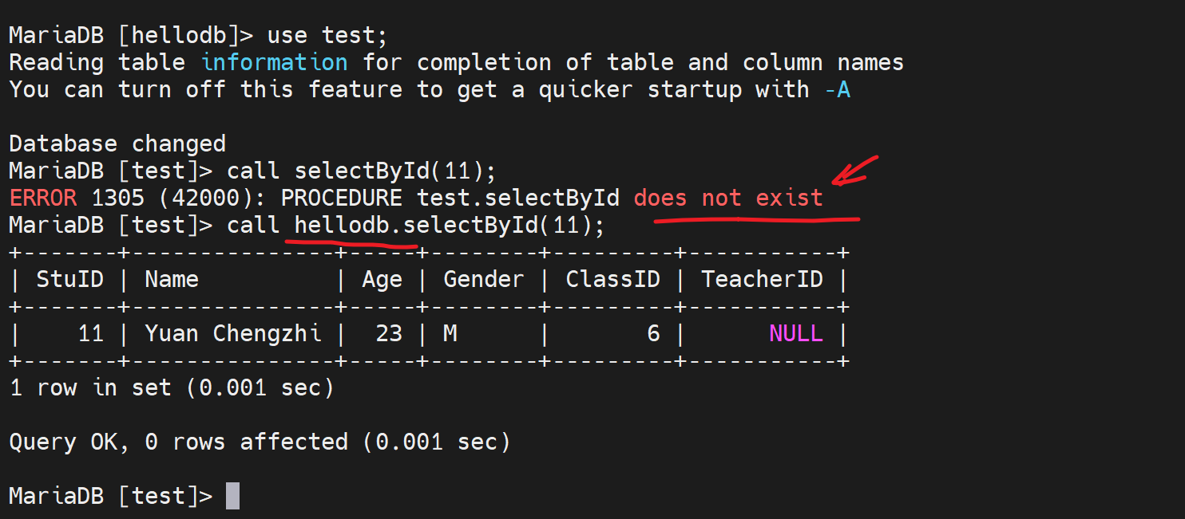The height and width of the screenshot is (519, 1185).
Task: Click the ClassID column header
Action: pyautogui.click(x=612, y=279)
